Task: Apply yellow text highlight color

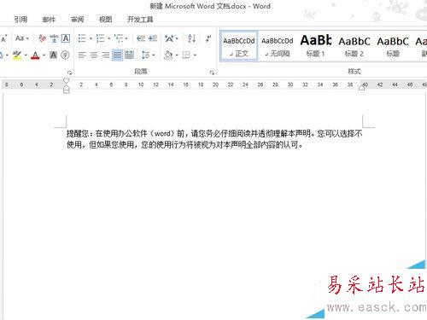Action: point(17,55)
